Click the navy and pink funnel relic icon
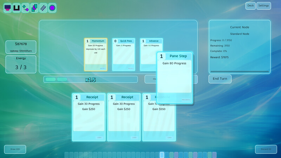This screenshot has height=158, width=281. pos(7,8)
